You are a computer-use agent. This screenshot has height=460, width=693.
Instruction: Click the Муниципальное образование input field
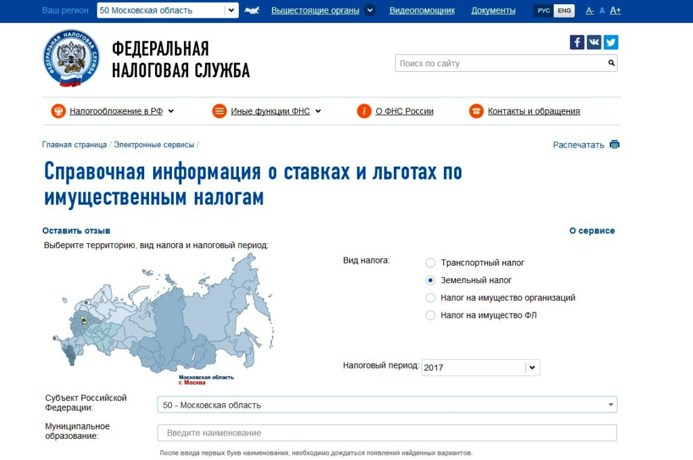tap(386, 433)
